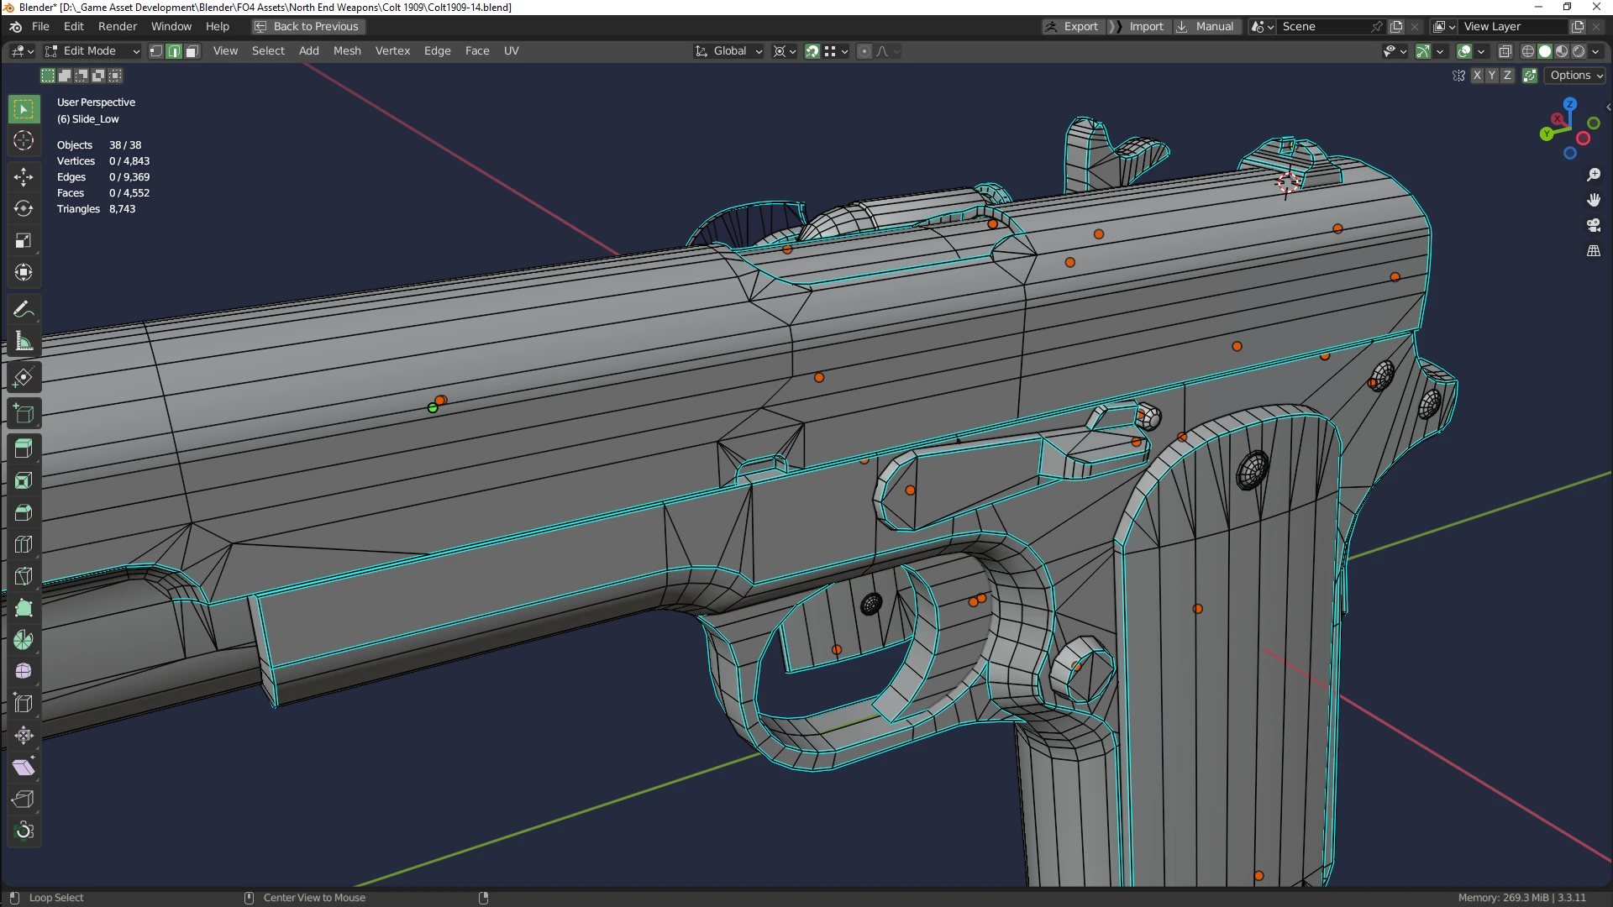This screenshot has width=1613, height=907.
Task: Open the editor type dropdown
Action: (x=23, y=51)
